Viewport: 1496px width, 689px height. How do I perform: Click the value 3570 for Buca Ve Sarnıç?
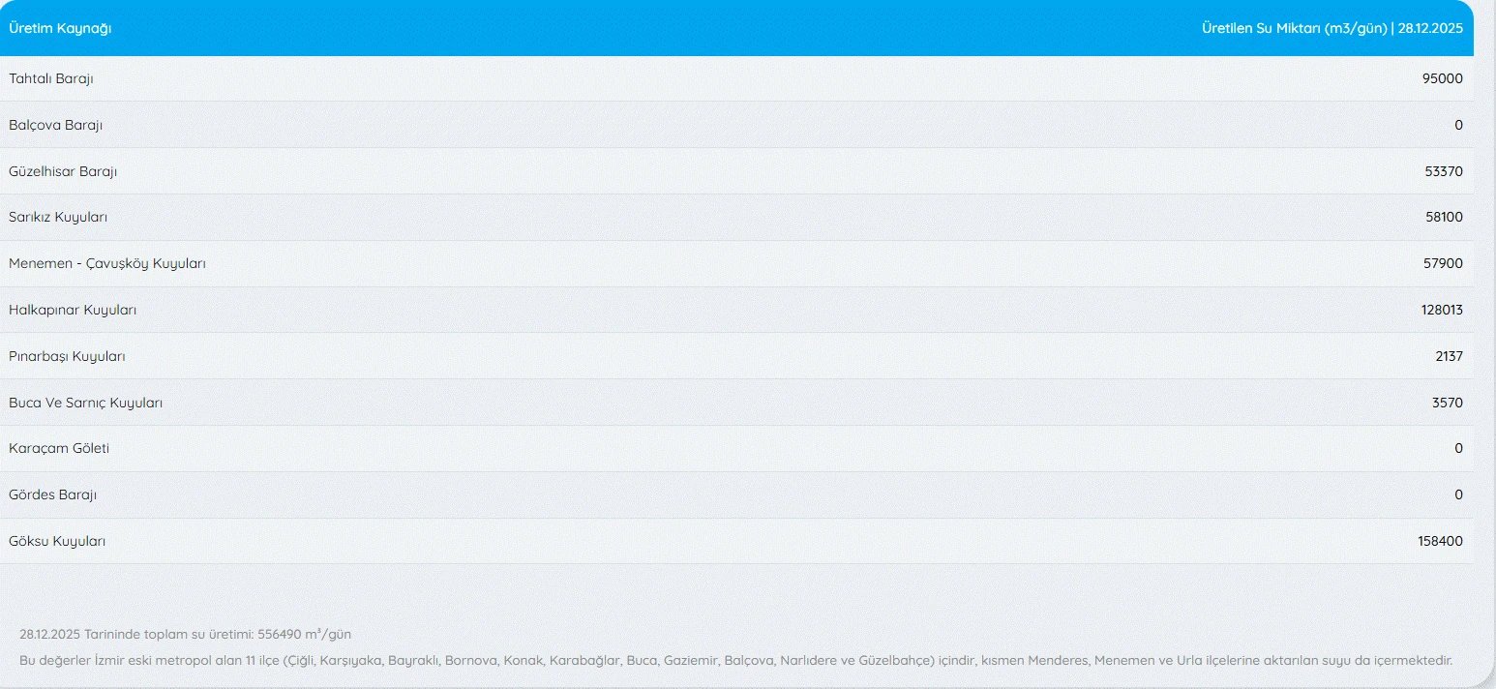[x=1448, y=403]
